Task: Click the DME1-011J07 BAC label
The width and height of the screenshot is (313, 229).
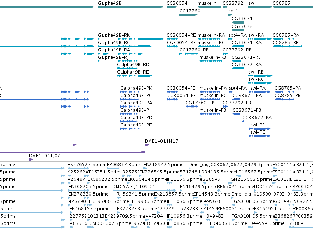Action: coord(45,156)
